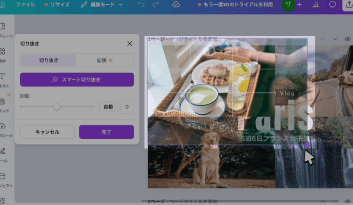Toggle page 2 visibility eye icon
Viewport: 353px width, 205px height.
click(x=348, y=201)
